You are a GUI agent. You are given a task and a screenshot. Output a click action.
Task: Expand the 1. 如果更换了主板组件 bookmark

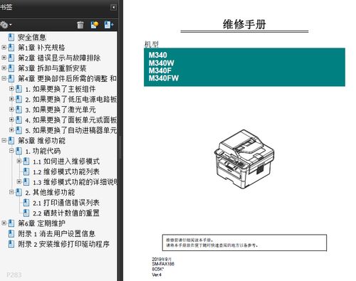pyautogui.click(x=11, y=89)
